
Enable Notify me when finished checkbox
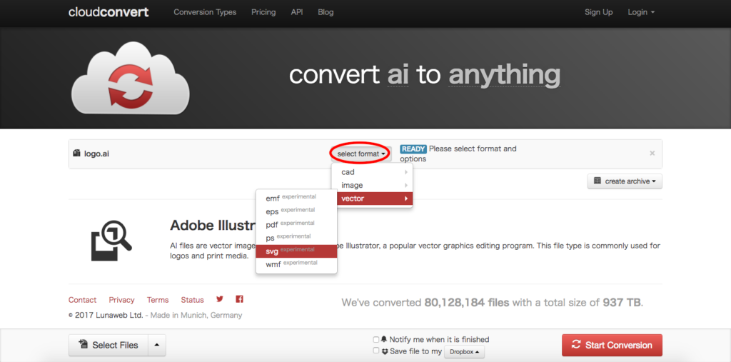(x=375, y=340)
